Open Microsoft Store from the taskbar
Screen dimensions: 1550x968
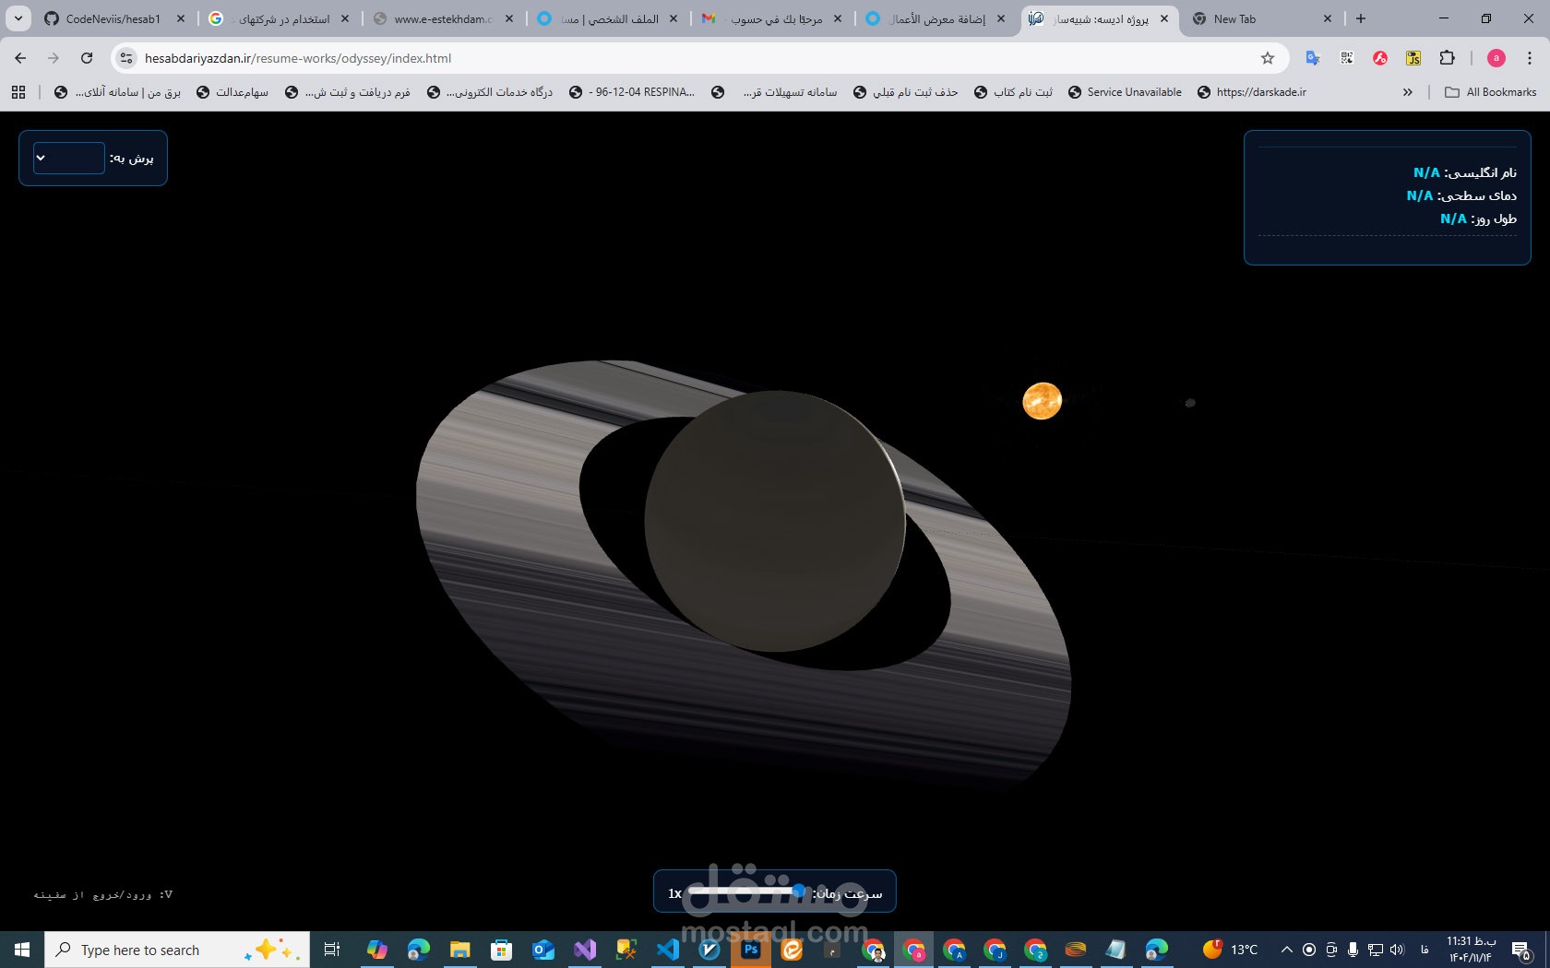pos(501,950)
